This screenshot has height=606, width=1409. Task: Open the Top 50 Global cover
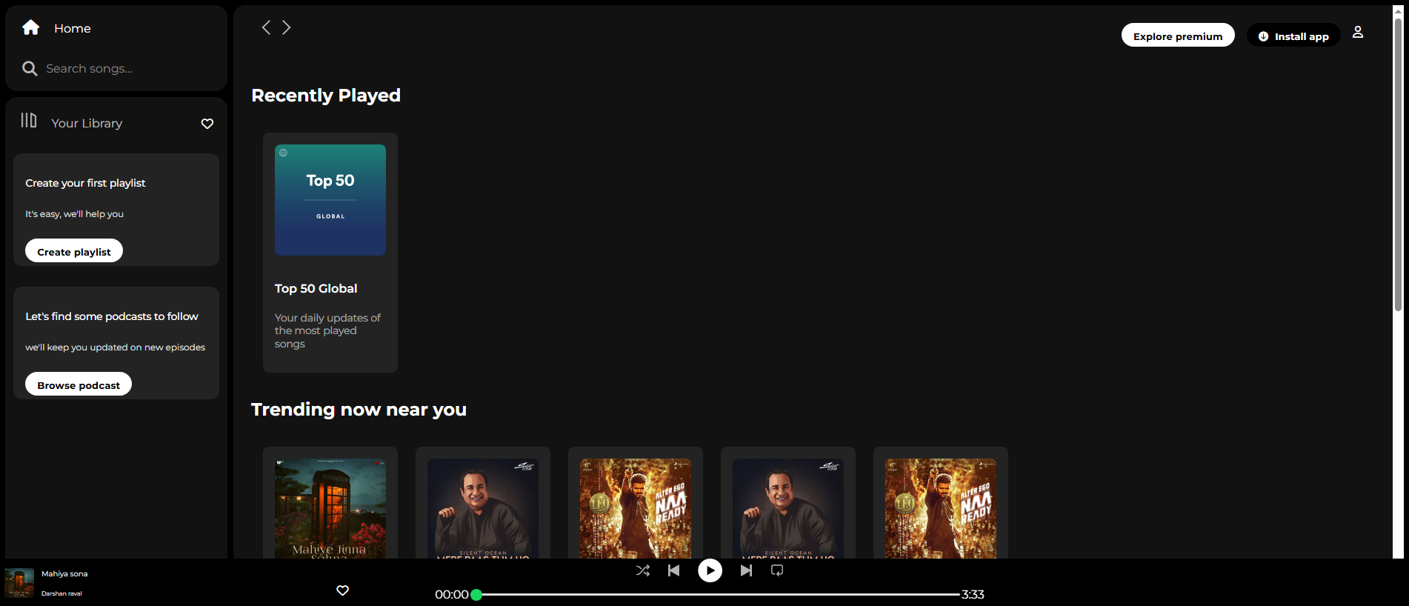point(330,200)
